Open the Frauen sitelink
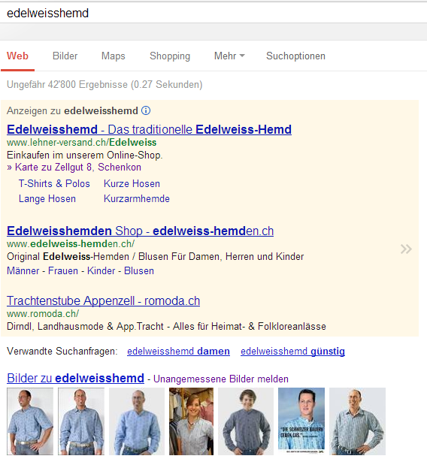 (x=63, y=270)
